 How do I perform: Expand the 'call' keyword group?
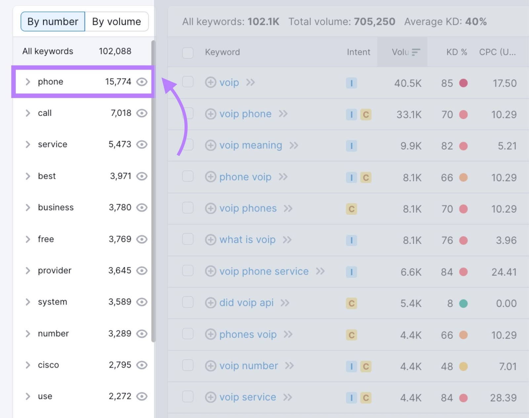pos(28,113)
